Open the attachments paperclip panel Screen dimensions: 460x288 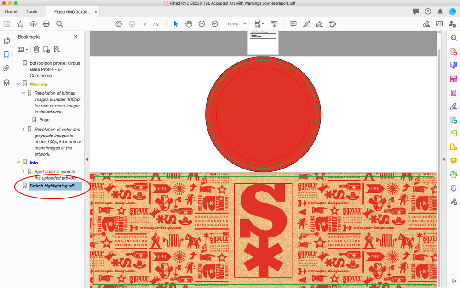pyautogui.click(x=6, y=68)
